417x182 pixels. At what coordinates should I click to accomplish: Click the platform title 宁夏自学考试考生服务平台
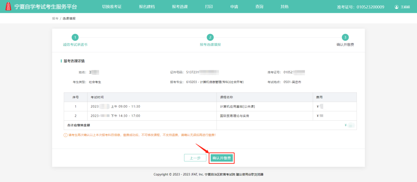[x=46, y=7]
